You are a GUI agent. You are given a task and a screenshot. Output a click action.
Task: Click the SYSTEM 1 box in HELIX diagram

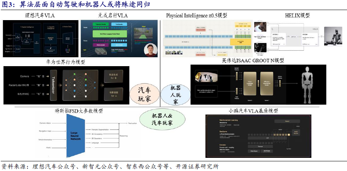[310, 39]
